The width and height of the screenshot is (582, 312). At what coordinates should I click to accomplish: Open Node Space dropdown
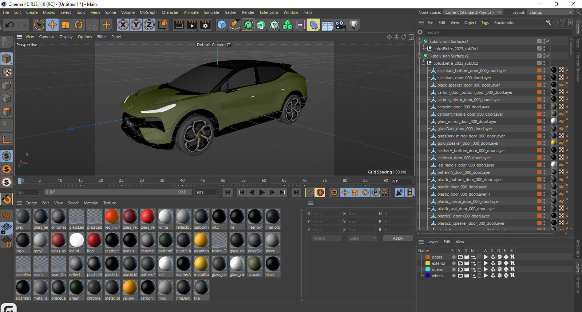474,12
